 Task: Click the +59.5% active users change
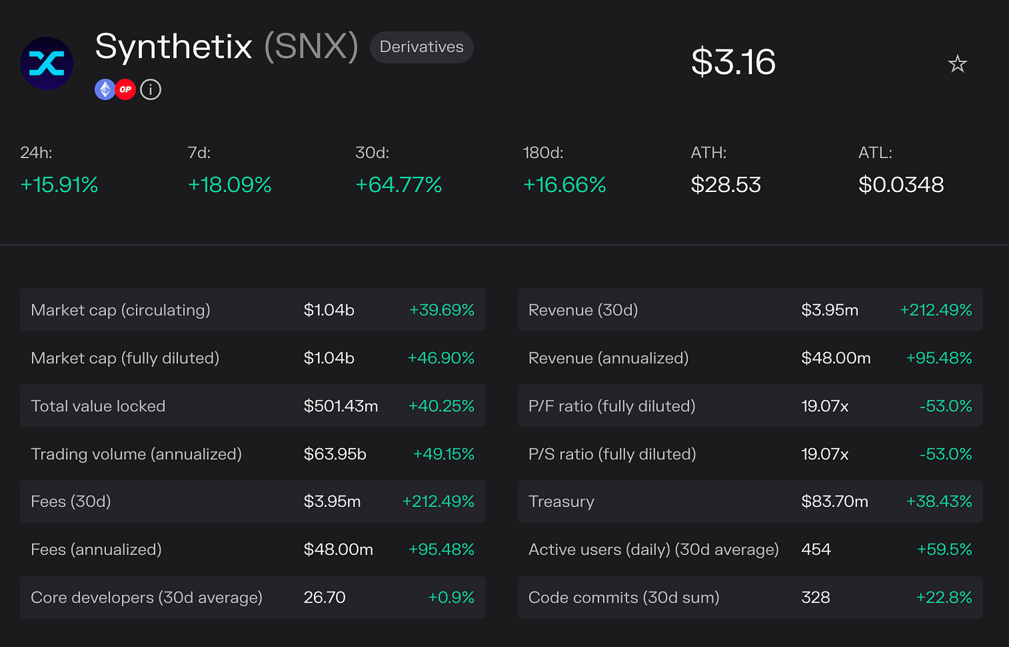click(945, 549)
